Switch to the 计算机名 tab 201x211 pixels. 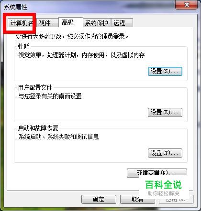22,23
